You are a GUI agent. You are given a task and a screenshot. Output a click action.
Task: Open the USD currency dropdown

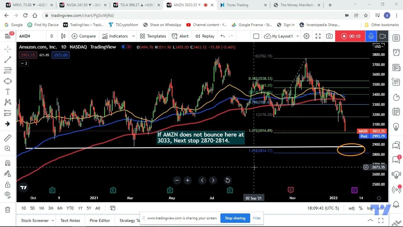378,47
